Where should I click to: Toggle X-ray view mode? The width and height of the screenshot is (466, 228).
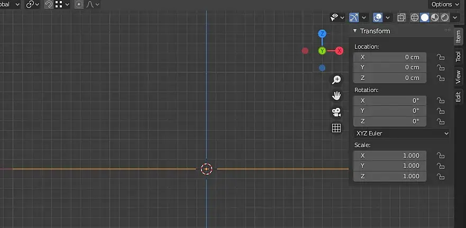click(401, 18)
